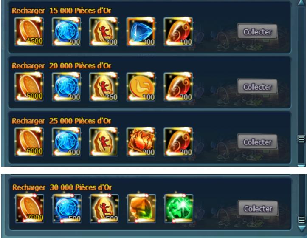Select the red swirl shell 100 icon
307x238 pixels.
[178, 31]
